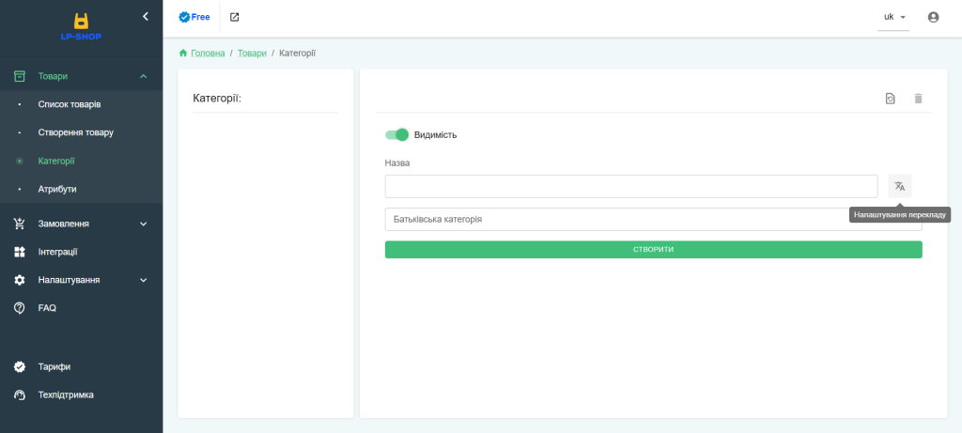Click the Назва field label
Viewport: 962px width, 433px height.
point(397,163)
